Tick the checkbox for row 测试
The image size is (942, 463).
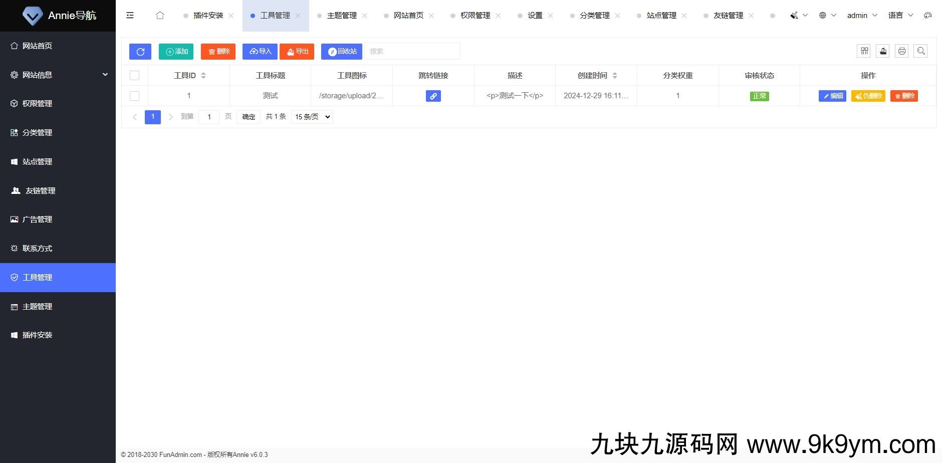pos(134,96)
